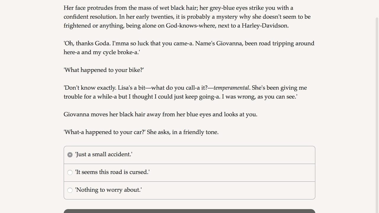Image resolution: width=379 pixels, height=213 pixels.
Task: Pick the 'Nothing to worry about.' radio option
Action: 70,190
